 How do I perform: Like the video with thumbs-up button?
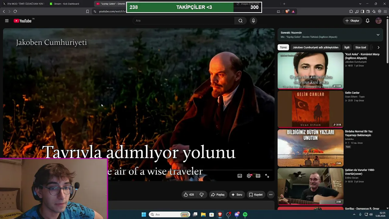tap(189, 195)
